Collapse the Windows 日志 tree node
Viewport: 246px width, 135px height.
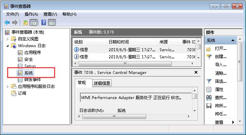click(x=7, y=46)
